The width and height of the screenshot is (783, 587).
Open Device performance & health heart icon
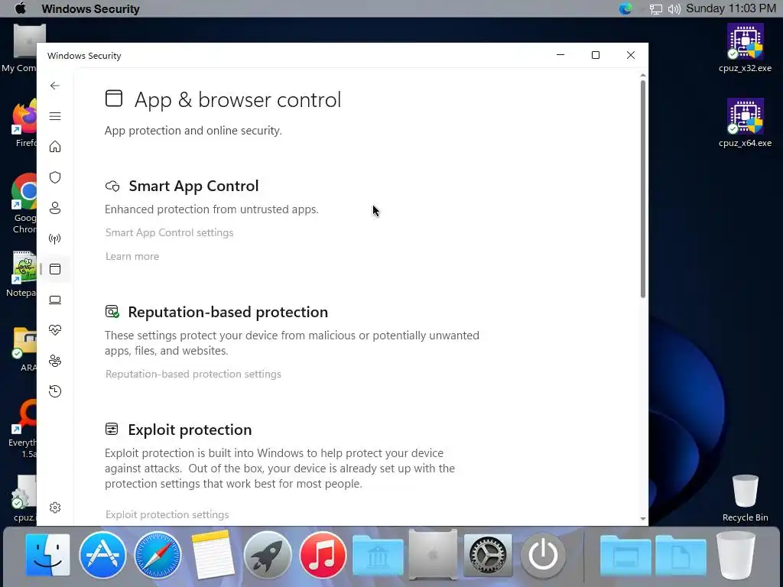(55, 330)
